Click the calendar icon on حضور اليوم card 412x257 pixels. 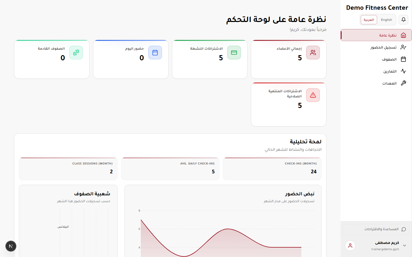155,53
